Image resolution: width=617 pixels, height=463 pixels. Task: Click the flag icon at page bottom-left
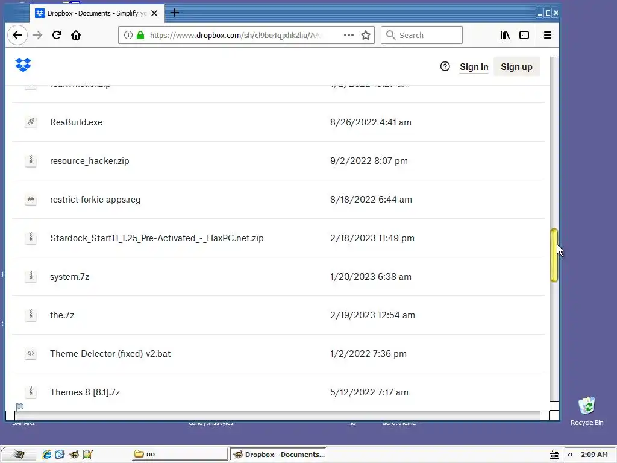[x=20, y=406]
